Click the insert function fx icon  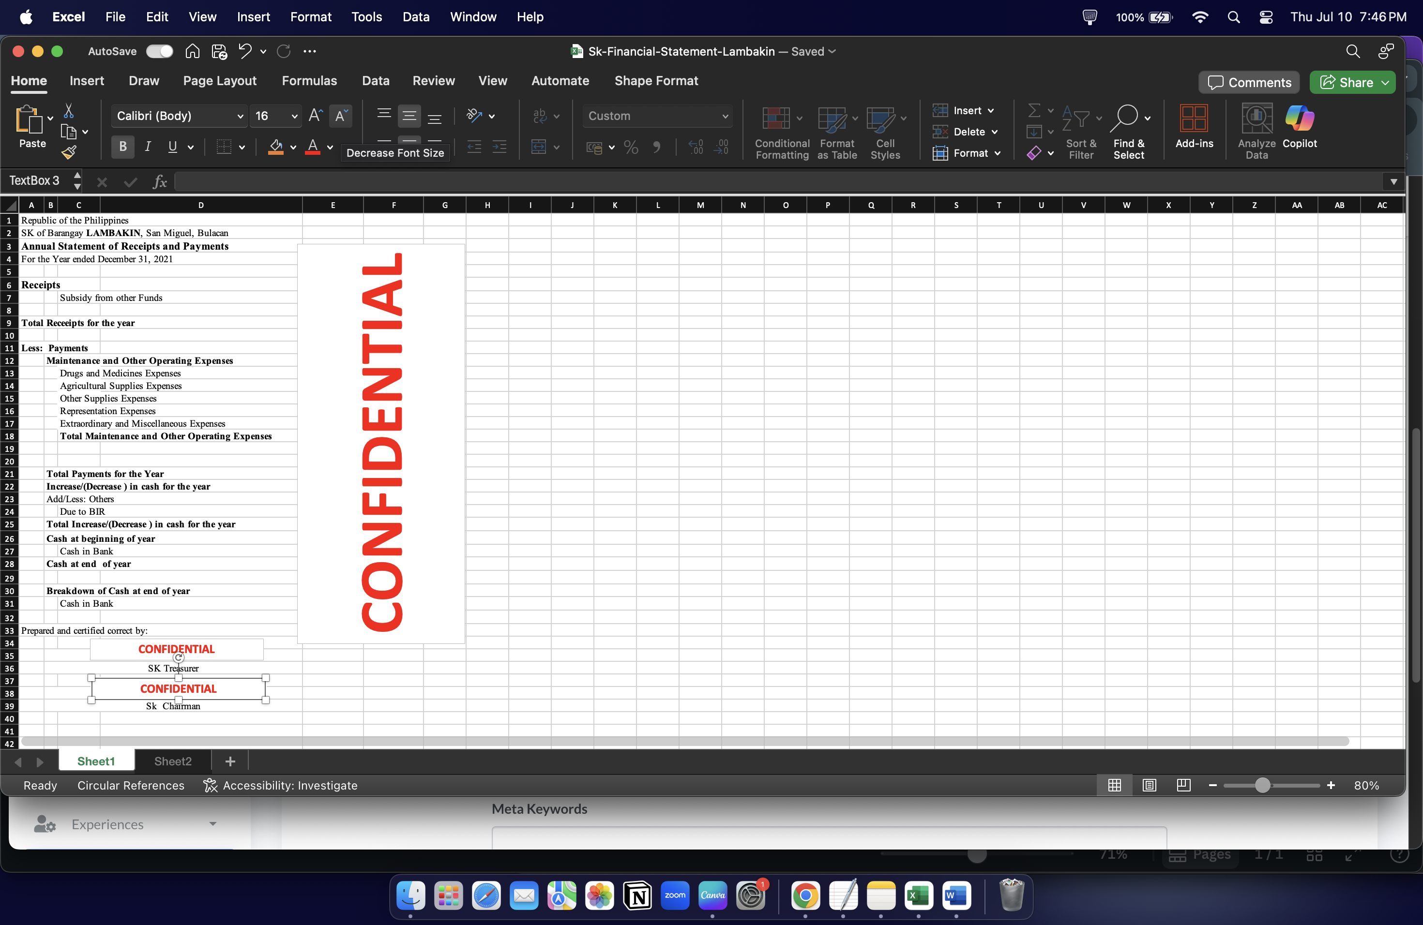point(159,181)
